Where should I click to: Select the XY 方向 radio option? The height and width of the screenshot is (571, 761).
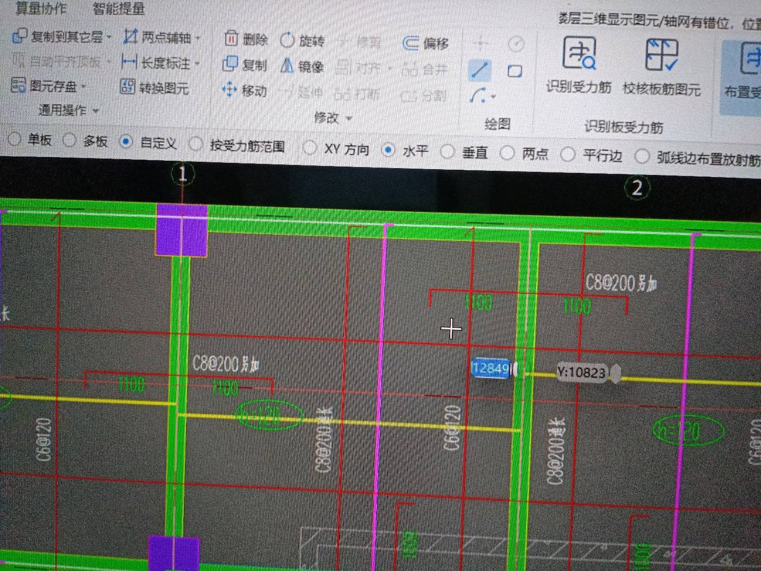click(337, 149)
